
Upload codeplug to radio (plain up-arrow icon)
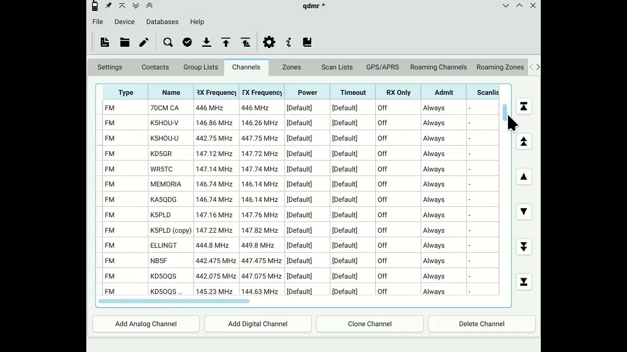coord(226,43)
